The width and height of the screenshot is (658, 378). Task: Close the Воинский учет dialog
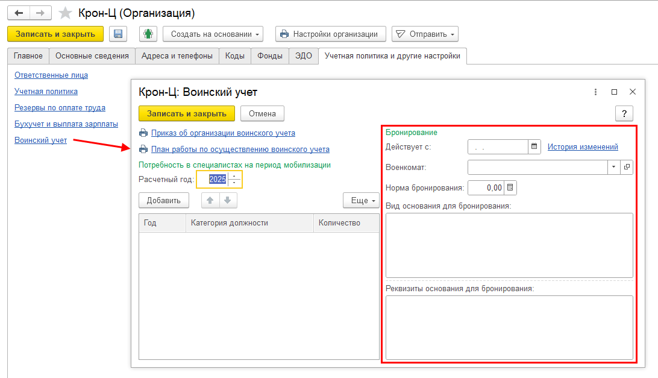(633, 92)
